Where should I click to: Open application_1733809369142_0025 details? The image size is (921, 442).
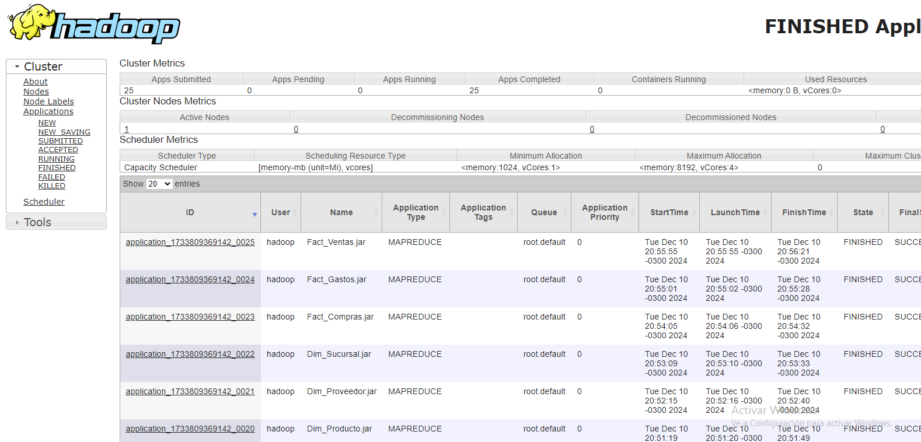pos(190,242)
